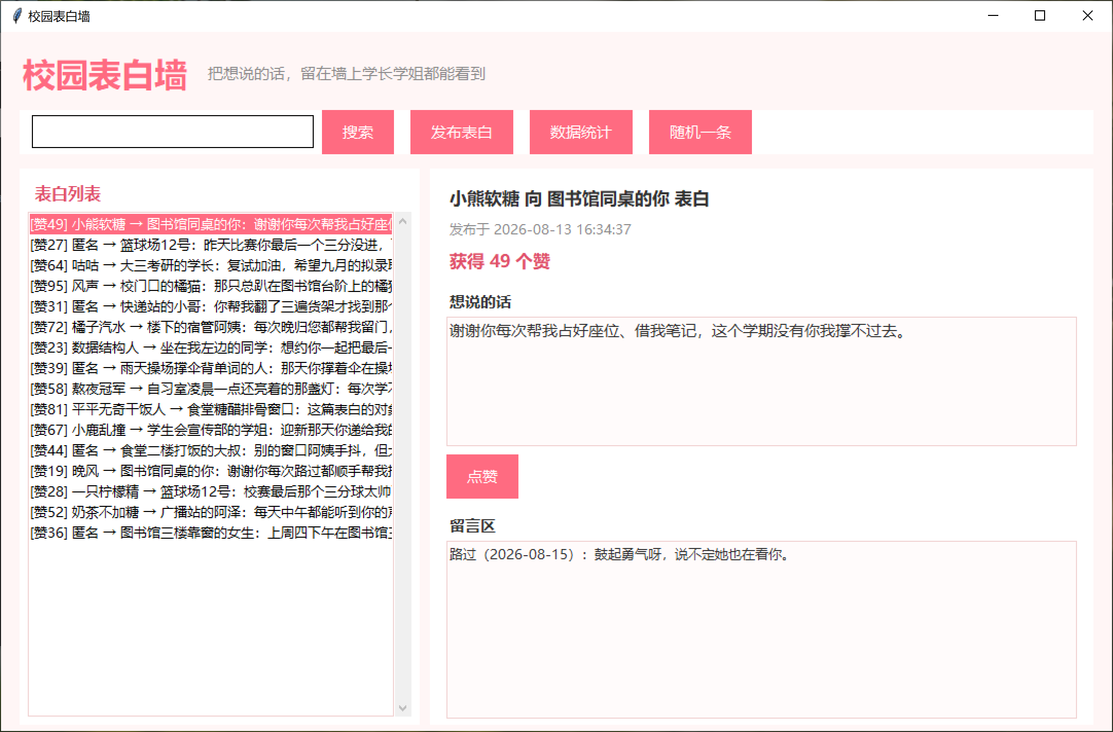This screenshot has width=1113, height=732.
Task: Select the [赞44] 食堂二楼打饭的大叔 post
Action: click(x=211, y=450)
